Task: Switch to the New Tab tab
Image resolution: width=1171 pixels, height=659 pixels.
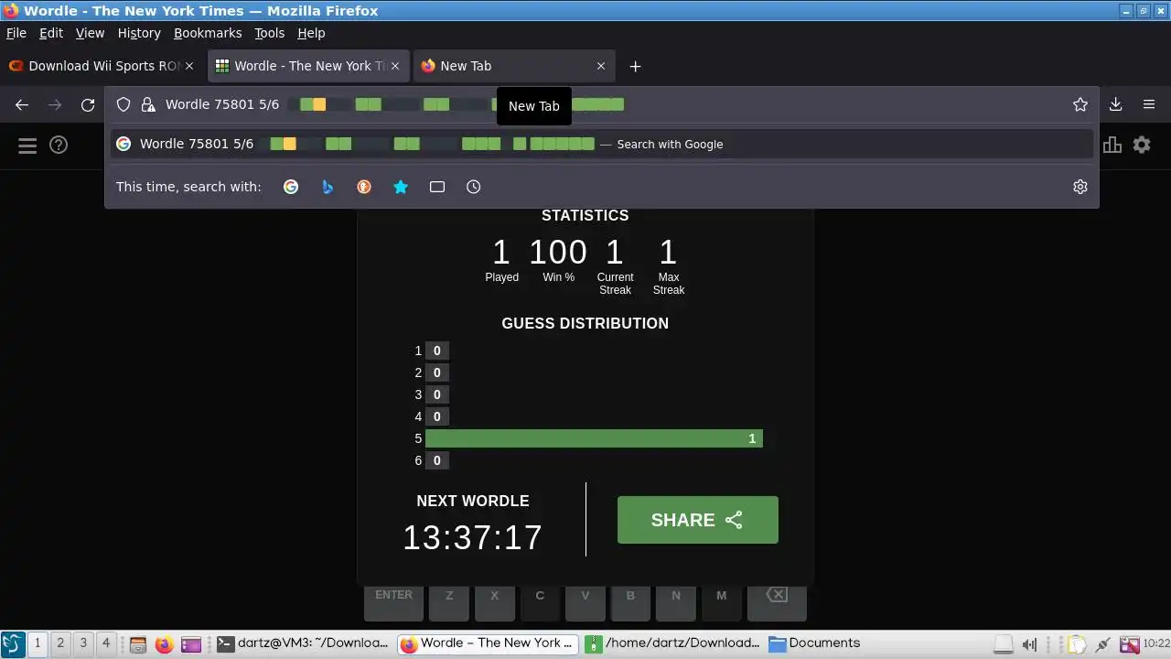Action: click(x=514, y=66)
